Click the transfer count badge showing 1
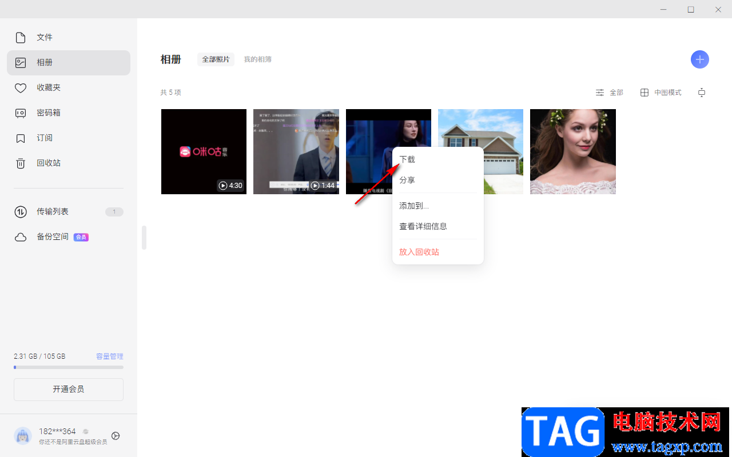The width and height of the screenshot is (732, 457). click(114, 212)
